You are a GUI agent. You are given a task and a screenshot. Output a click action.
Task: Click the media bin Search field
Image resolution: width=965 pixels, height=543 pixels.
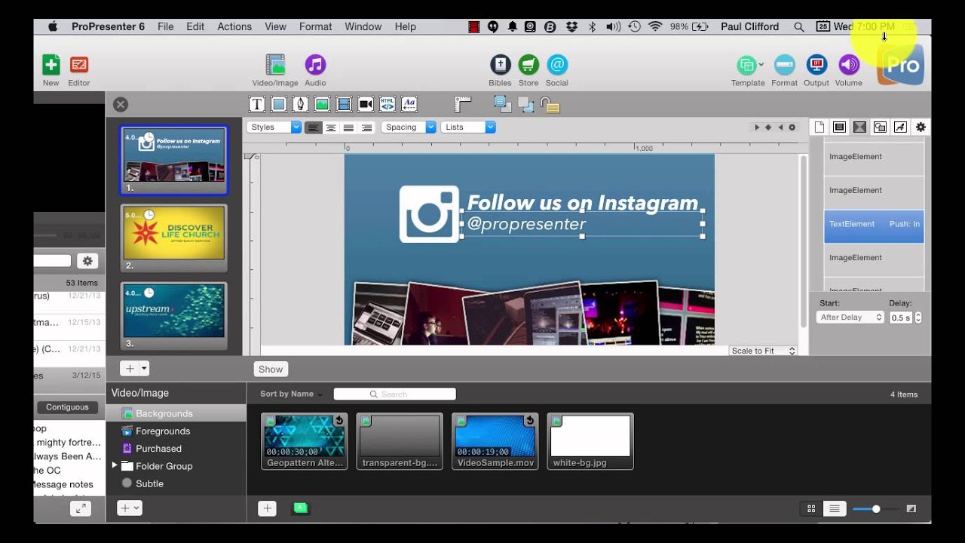click(394, 394)
